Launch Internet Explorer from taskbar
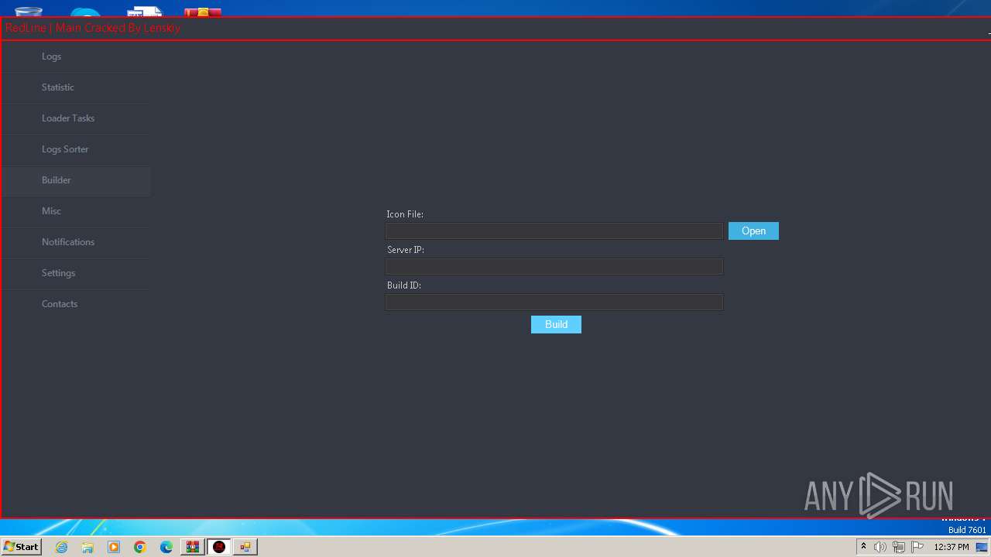This screenshot has height=557, width=991. [x=62, y=547]
